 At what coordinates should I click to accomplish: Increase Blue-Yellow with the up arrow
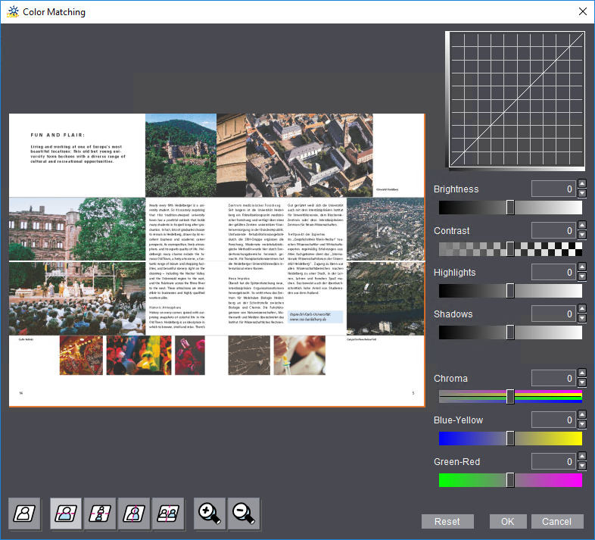(581, 415)
